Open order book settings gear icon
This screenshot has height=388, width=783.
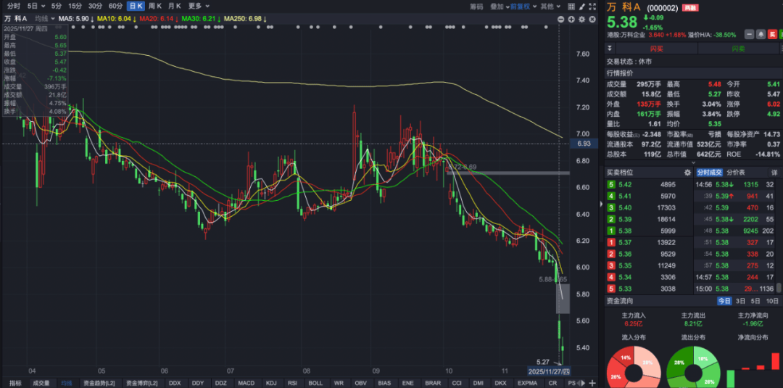click(x=687, y=173)
